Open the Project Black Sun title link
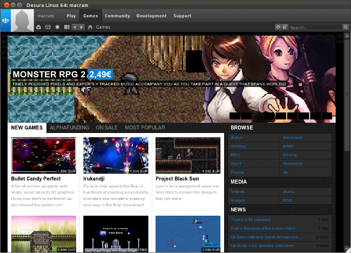This screenshot has width=351, height=253. pos(177,179)
